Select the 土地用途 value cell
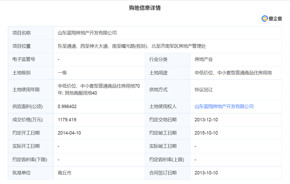The width and height of the screenshot is (290, 184). click(233, 73)
